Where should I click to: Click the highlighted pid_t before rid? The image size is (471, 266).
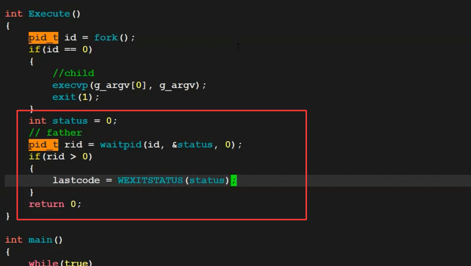pos(43,144)
